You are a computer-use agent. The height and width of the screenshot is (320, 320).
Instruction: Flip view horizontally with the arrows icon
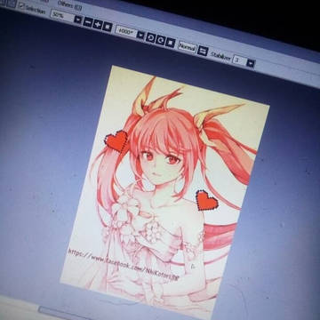(203, 51)
